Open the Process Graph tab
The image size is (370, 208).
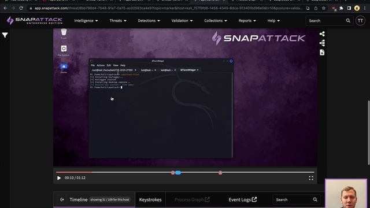pyautogui.click(x=192, y=199)
